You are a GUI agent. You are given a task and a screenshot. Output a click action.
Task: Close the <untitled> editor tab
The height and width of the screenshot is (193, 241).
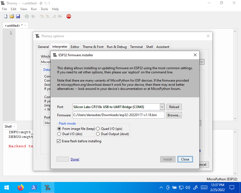pyautogui.click(x=25, y=25)
